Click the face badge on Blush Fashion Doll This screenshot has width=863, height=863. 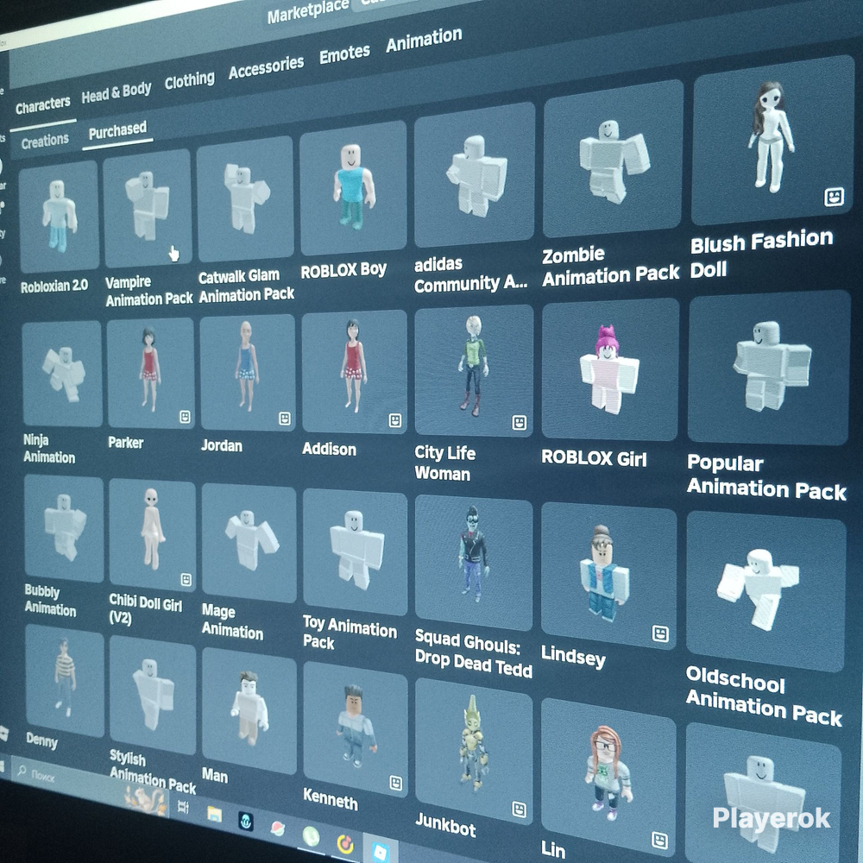tap(834, 197)
